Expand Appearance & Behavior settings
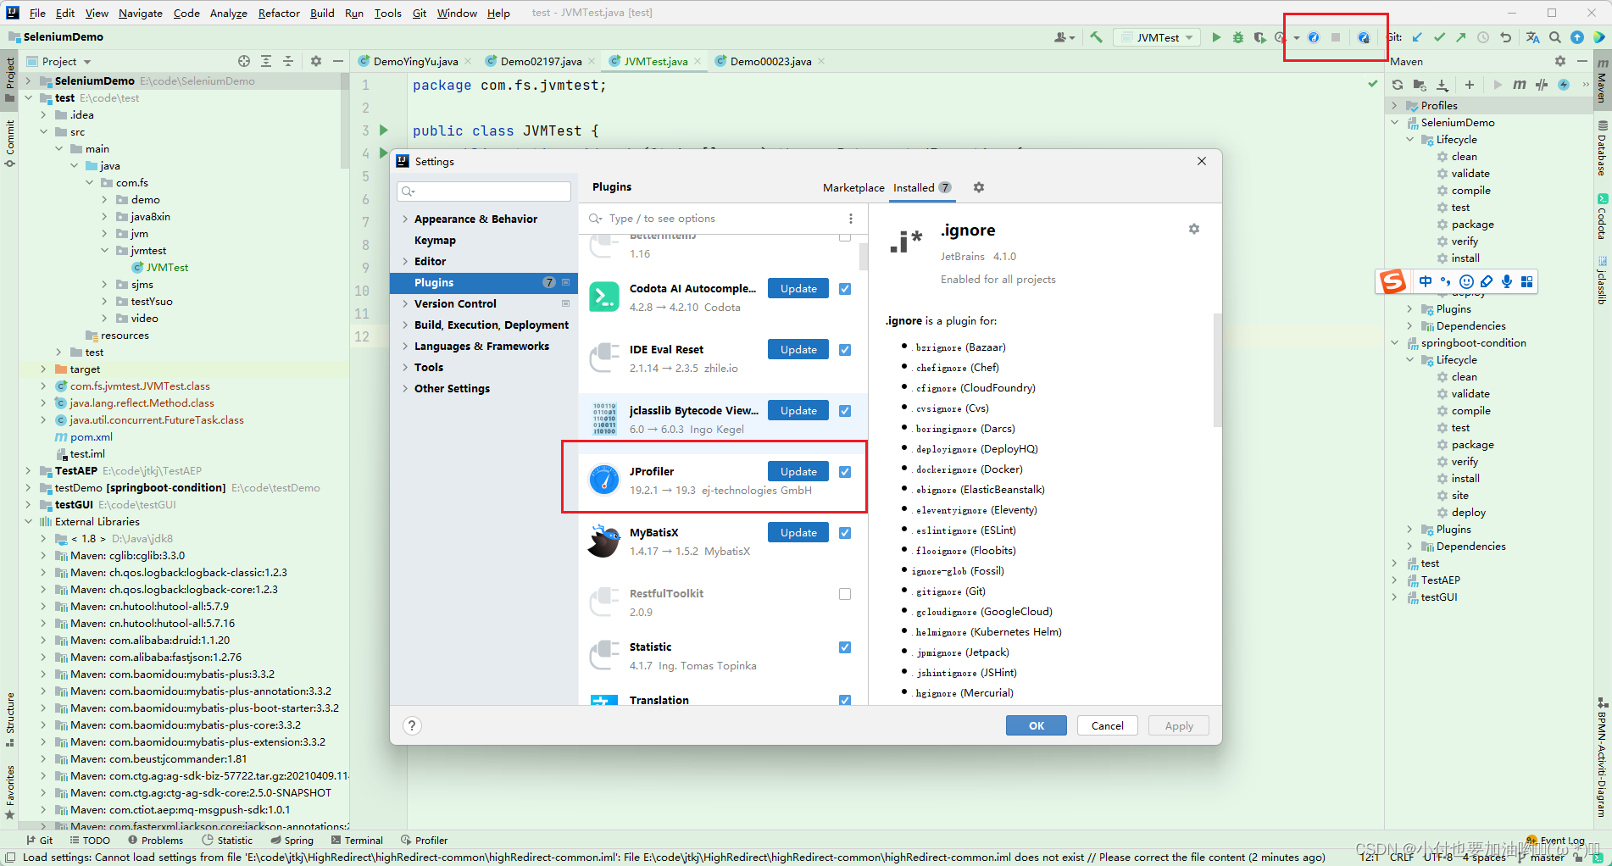This screenshot has height=866, width=1612. pyautogui.click(x=405, y=219)
